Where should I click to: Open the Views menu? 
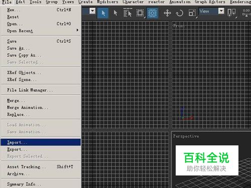tap(68, 2)
